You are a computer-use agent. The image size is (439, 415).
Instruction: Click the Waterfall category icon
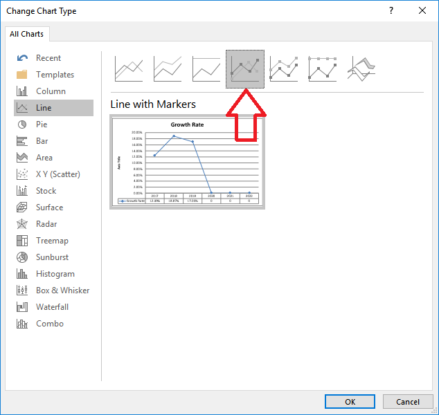pos(22,307)
